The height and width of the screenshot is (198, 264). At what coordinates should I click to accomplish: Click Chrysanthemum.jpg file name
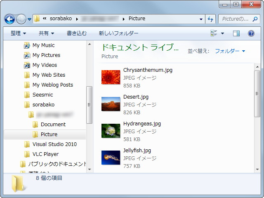pos(148,70)
